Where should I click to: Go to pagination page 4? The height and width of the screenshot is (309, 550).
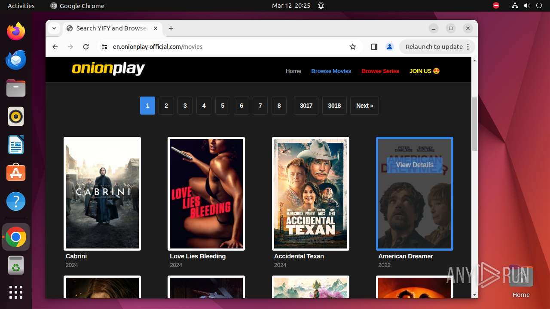204,106
